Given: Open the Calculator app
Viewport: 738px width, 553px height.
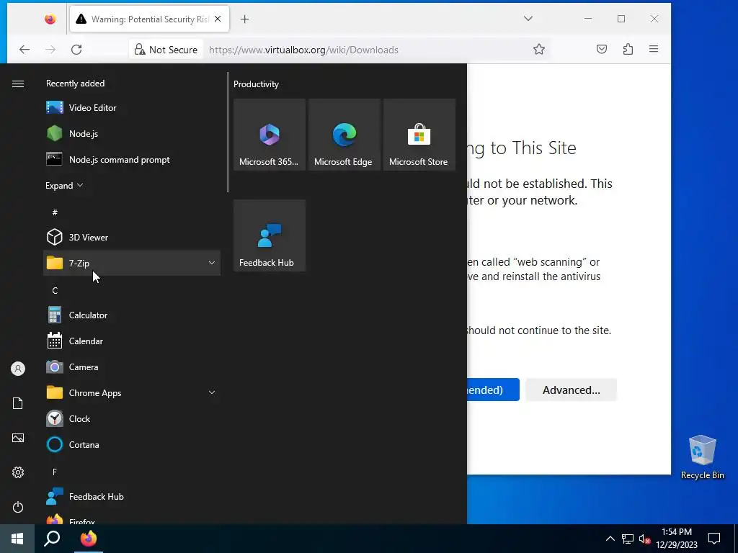Looking at the screenshot, I should [x=132, y=315].
